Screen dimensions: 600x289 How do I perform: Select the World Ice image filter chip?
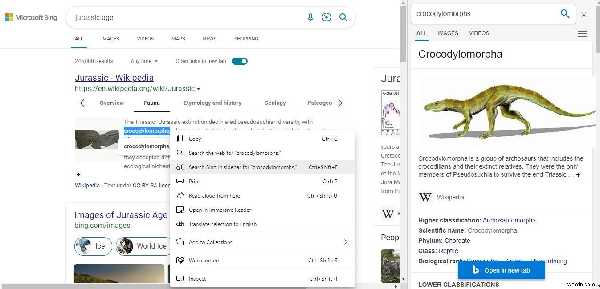(x=143, y=246)
